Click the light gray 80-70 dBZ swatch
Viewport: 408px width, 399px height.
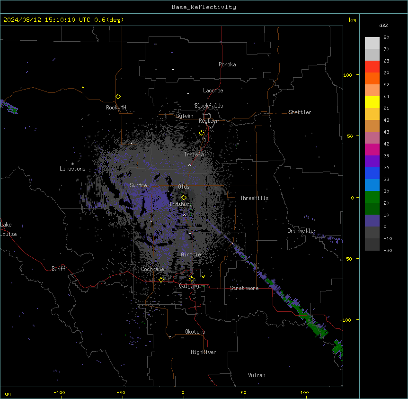click(x=372, y=43)
